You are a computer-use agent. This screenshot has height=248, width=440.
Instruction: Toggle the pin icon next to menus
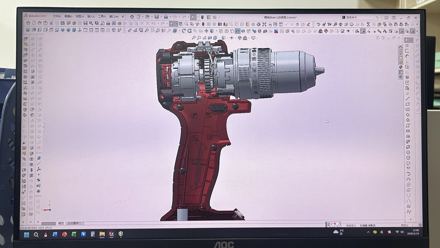click(x=123, y=16)
